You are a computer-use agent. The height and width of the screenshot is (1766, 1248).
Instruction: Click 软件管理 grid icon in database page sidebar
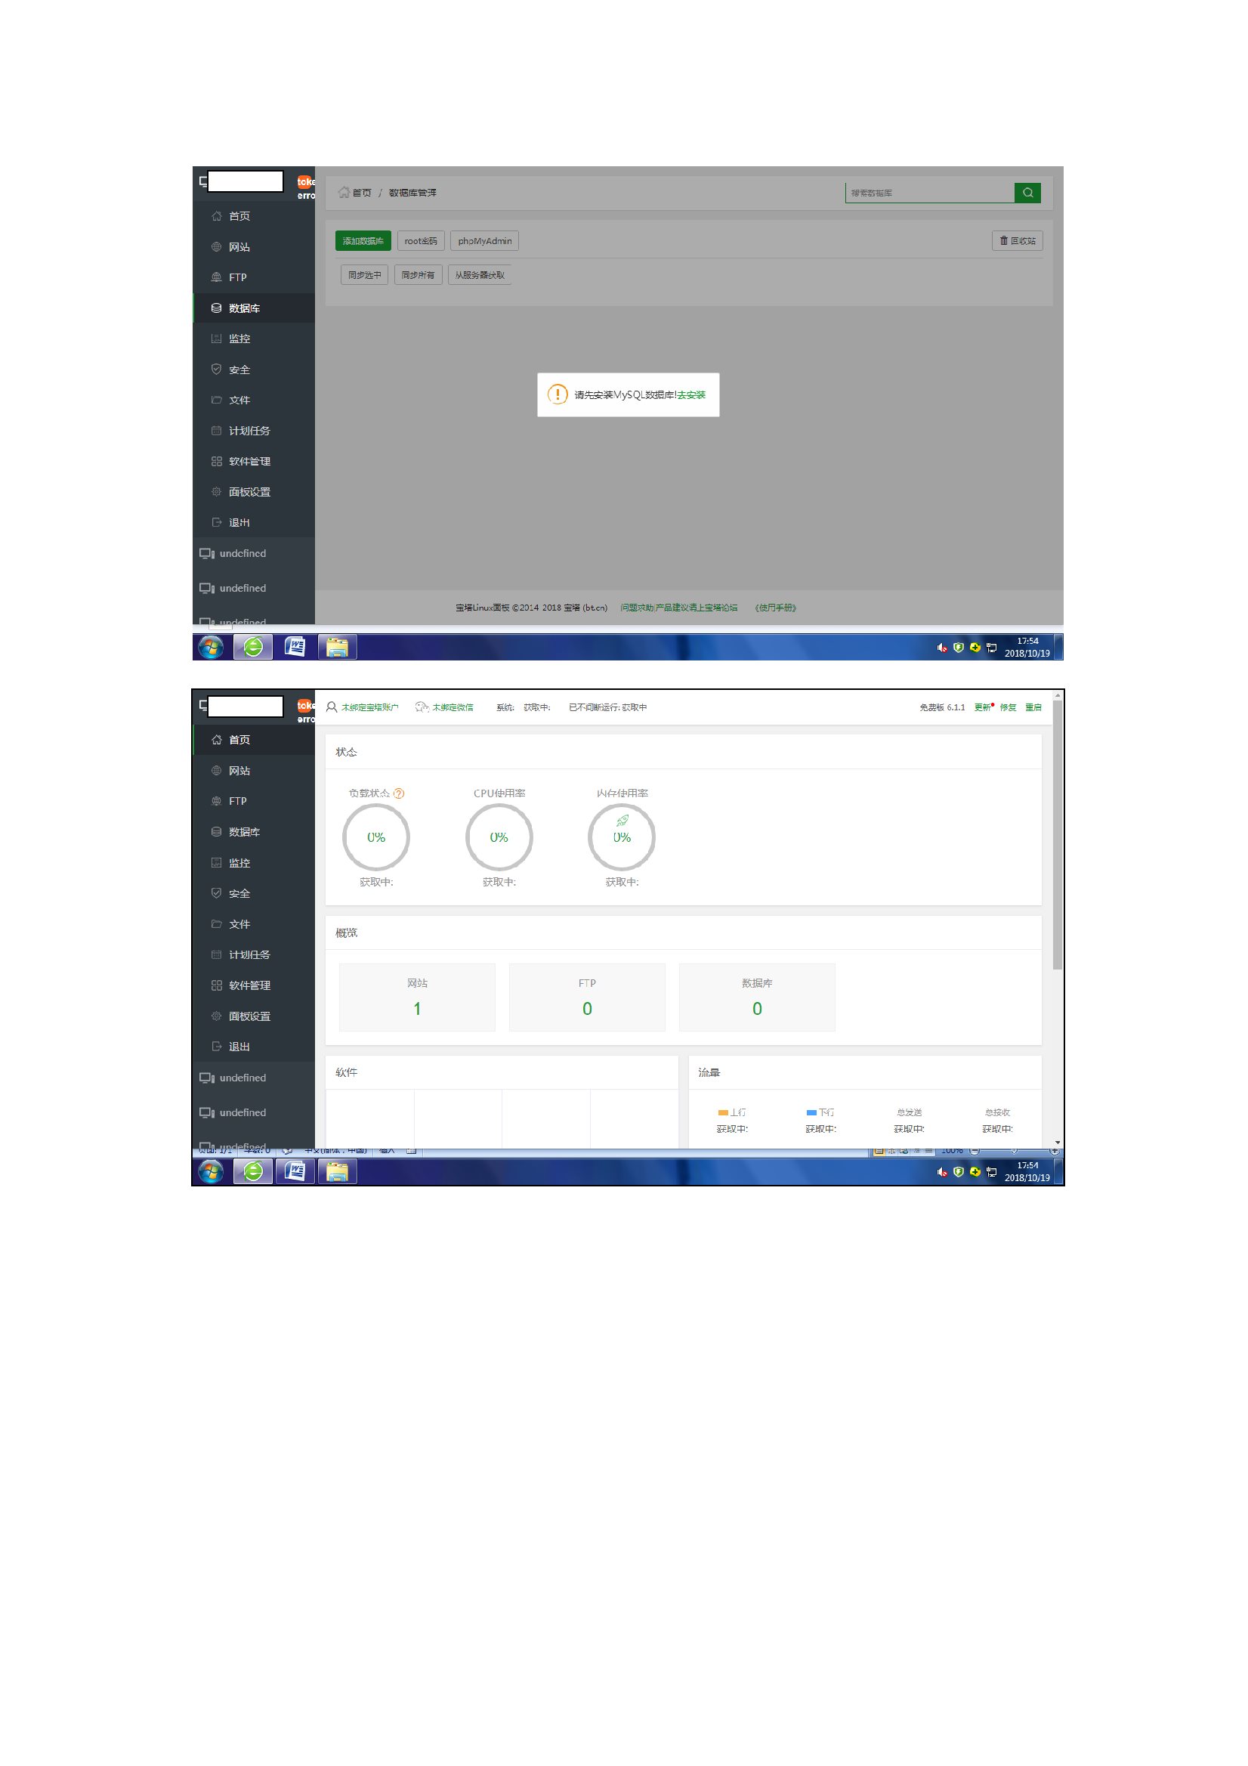tap(216, 462)
